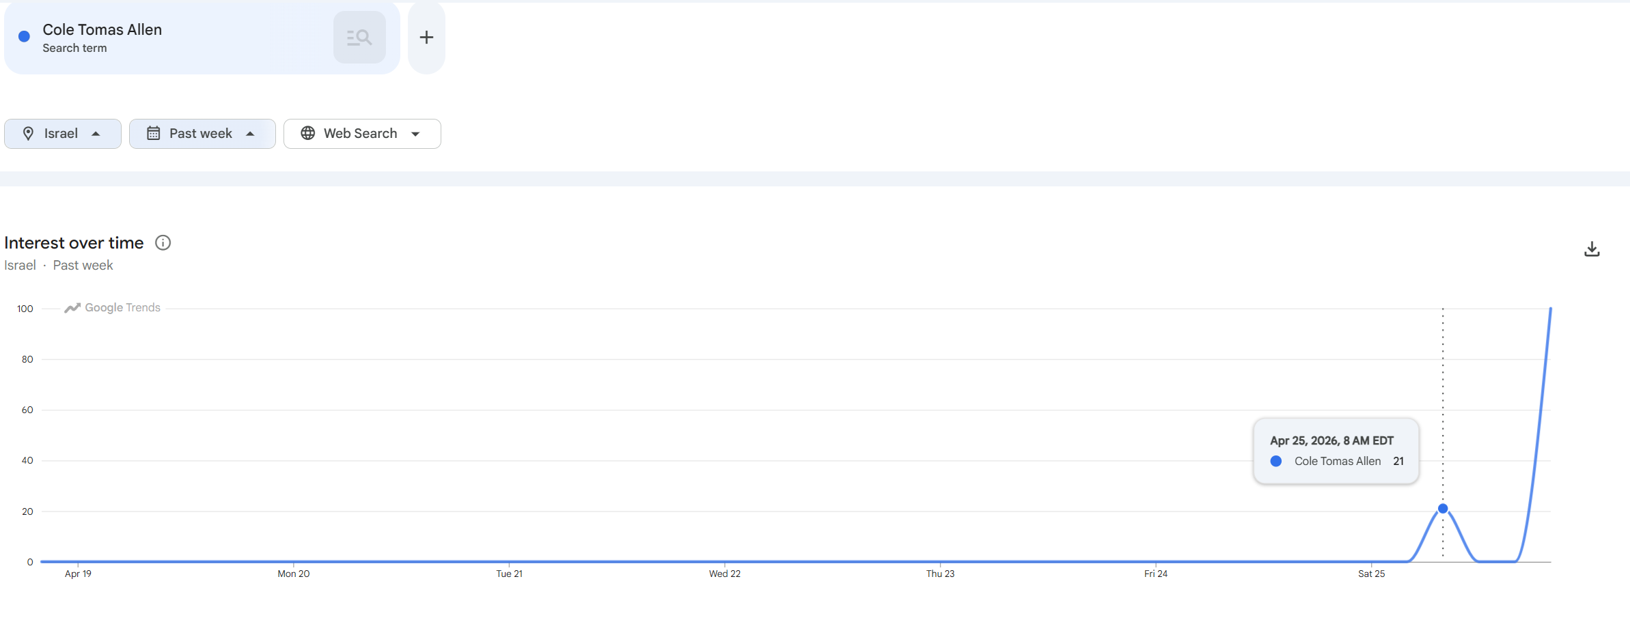Click the Wed 22 axis label

click(x=725, y=574)
